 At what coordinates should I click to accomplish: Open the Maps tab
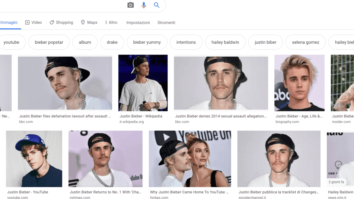89,22
